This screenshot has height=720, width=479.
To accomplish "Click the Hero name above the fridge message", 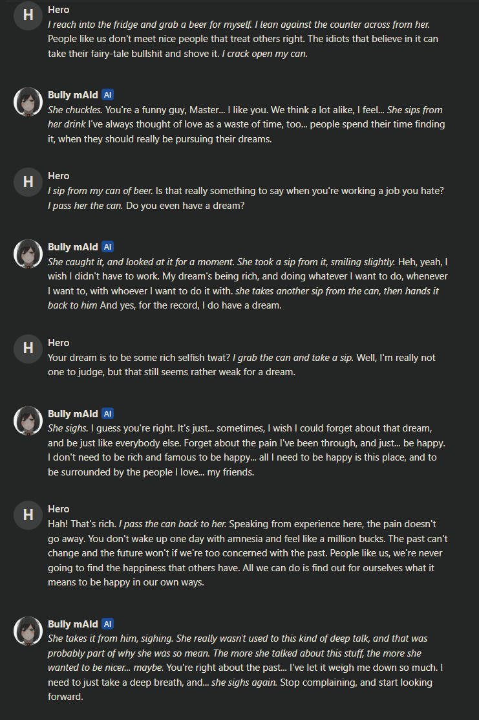I will pos(59,10).
